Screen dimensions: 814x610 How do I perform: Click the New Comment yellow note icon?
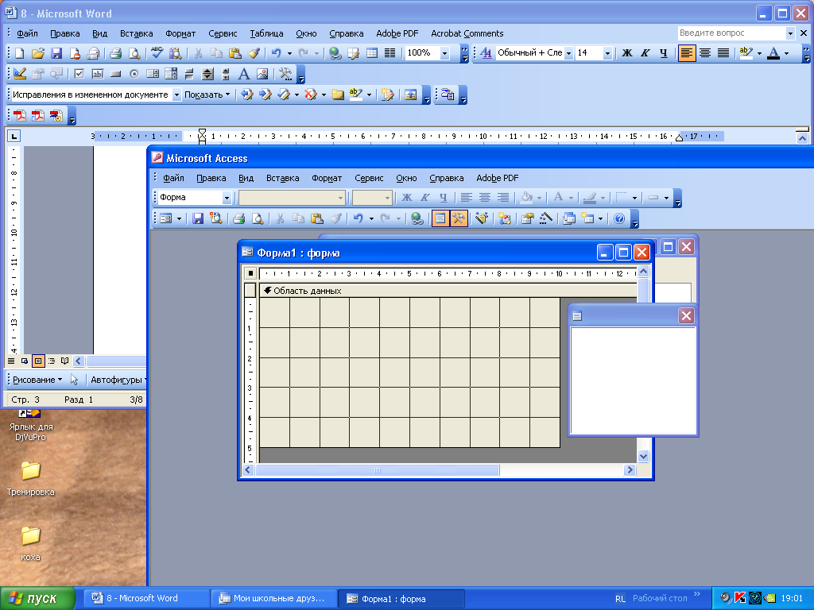[x=337, y=95]
